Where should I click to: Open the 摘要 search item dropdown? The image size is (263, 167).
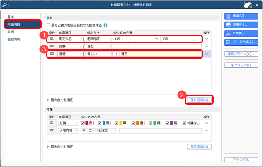pyautogui.click(x=70, y=46)
